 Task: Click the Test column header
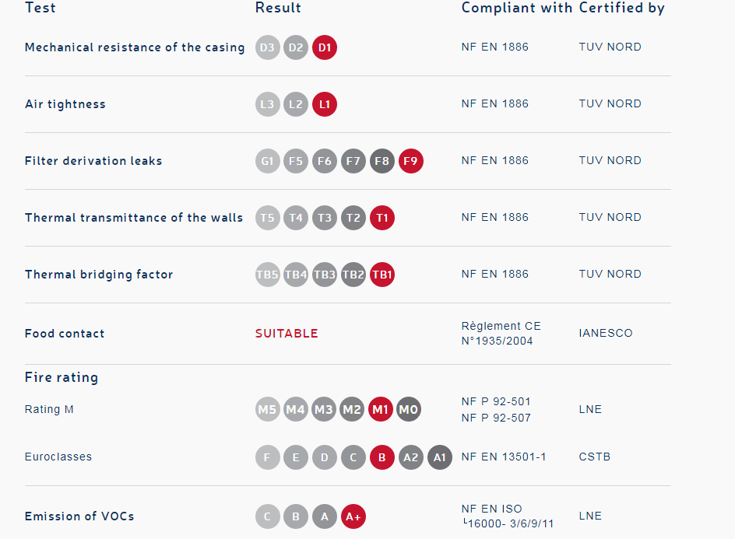(x=40, y=8)
